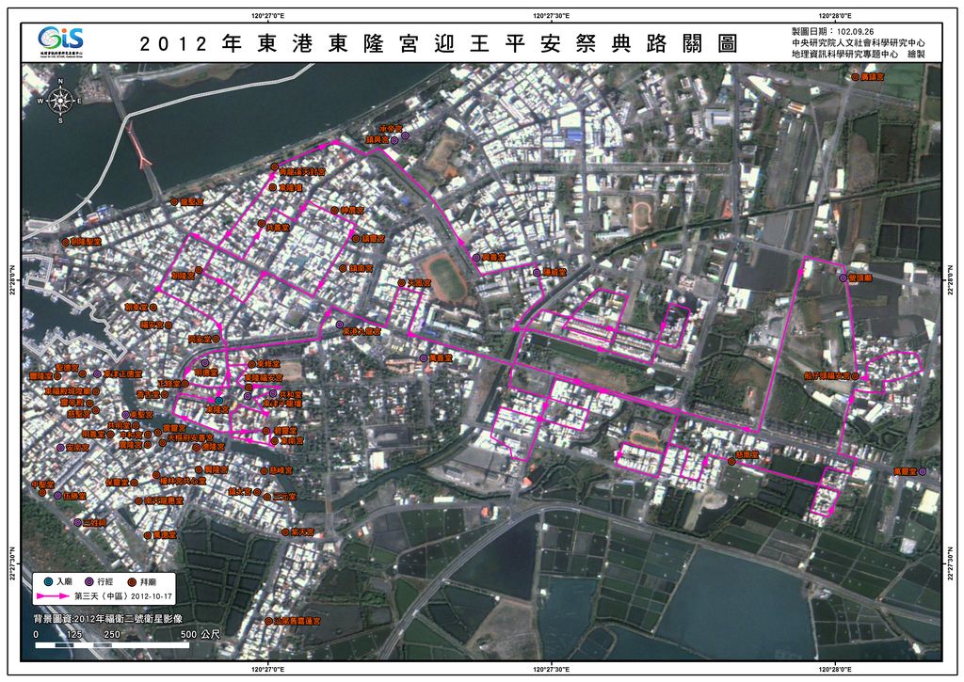Screen dimensions: 964x682
Task: Click the purple 東港九龍宮 marker
Action: point(339,324)
